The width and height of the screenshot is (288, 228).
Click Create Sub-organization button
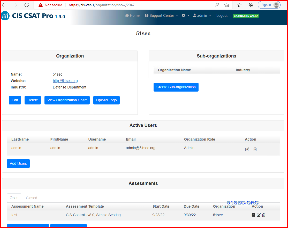(x=176, y=87)
